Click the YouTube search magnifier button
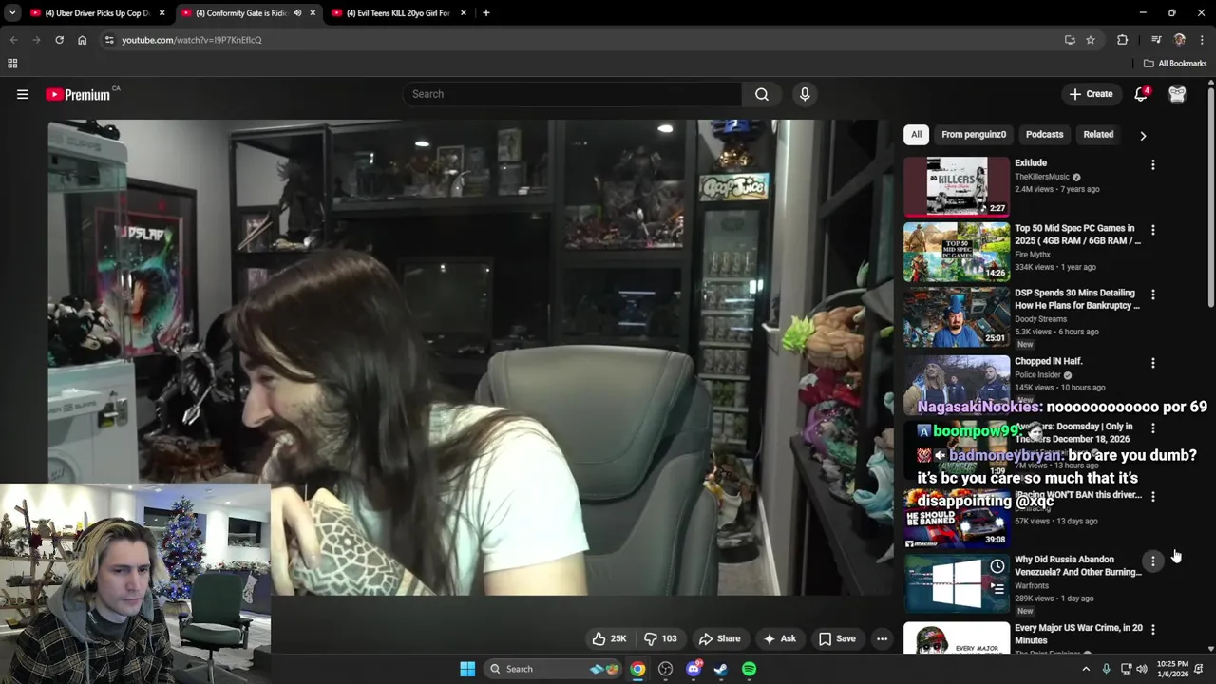 coord(761,94)
